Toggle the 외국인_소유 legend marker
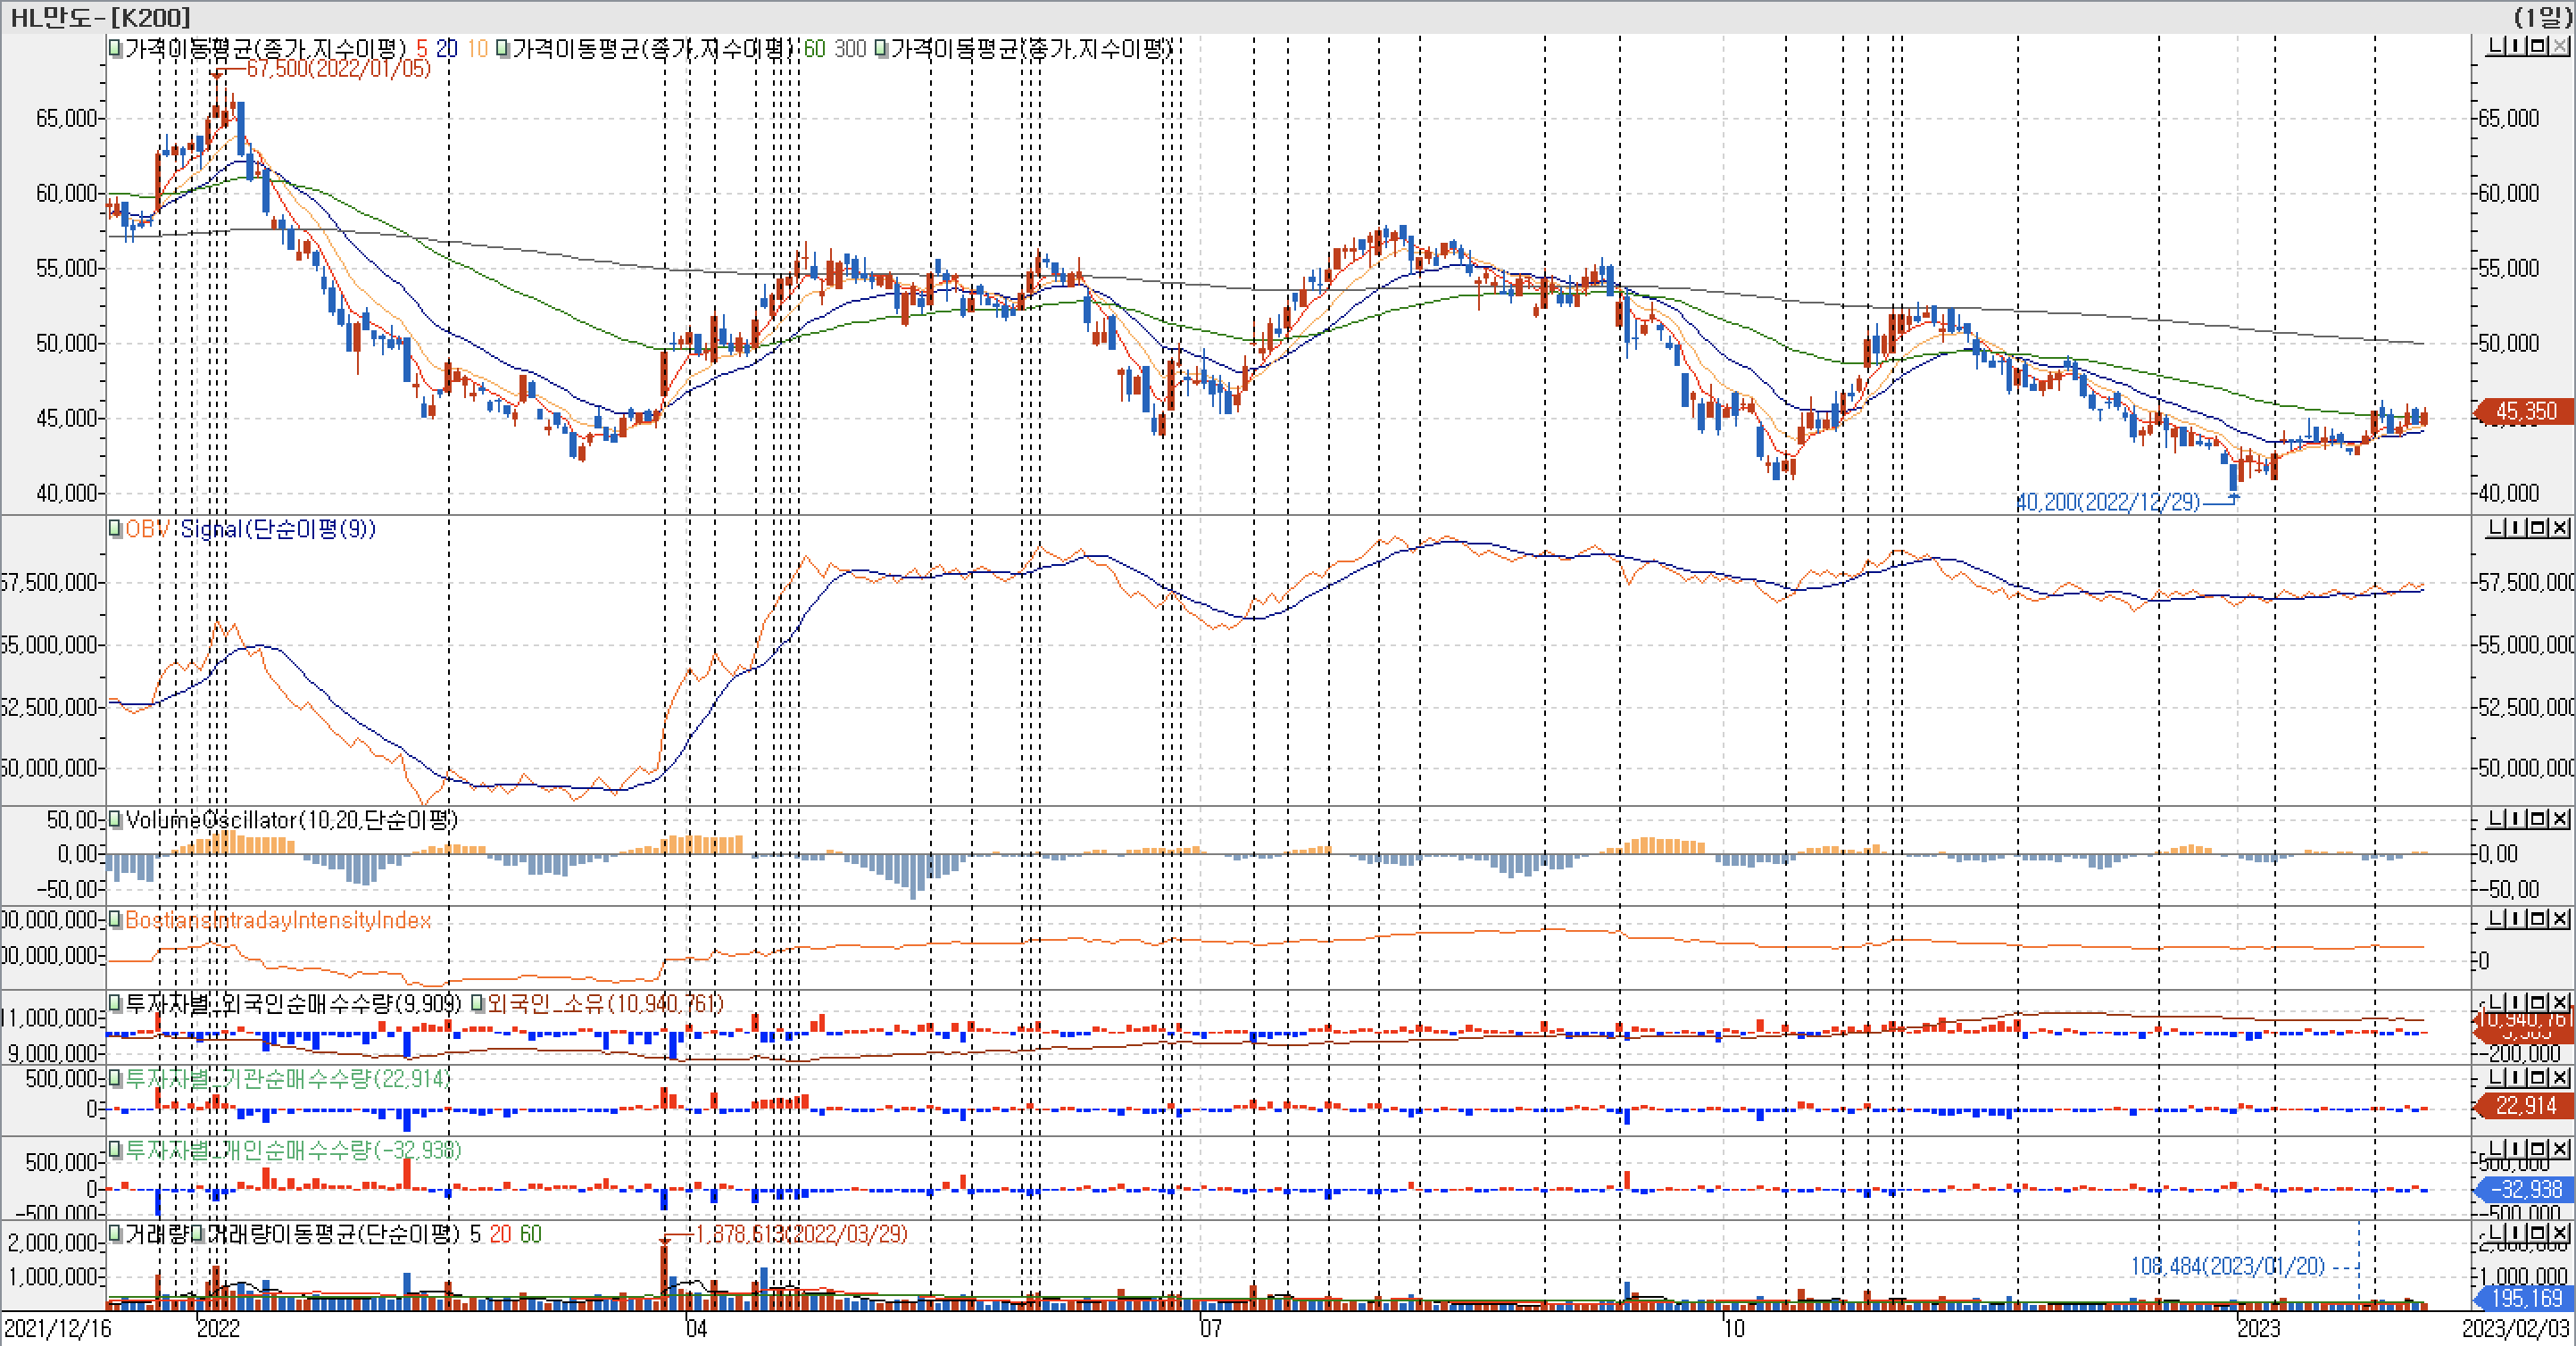Image resolution: width=2576 pixels, height=1346 pixels. 478,1003
